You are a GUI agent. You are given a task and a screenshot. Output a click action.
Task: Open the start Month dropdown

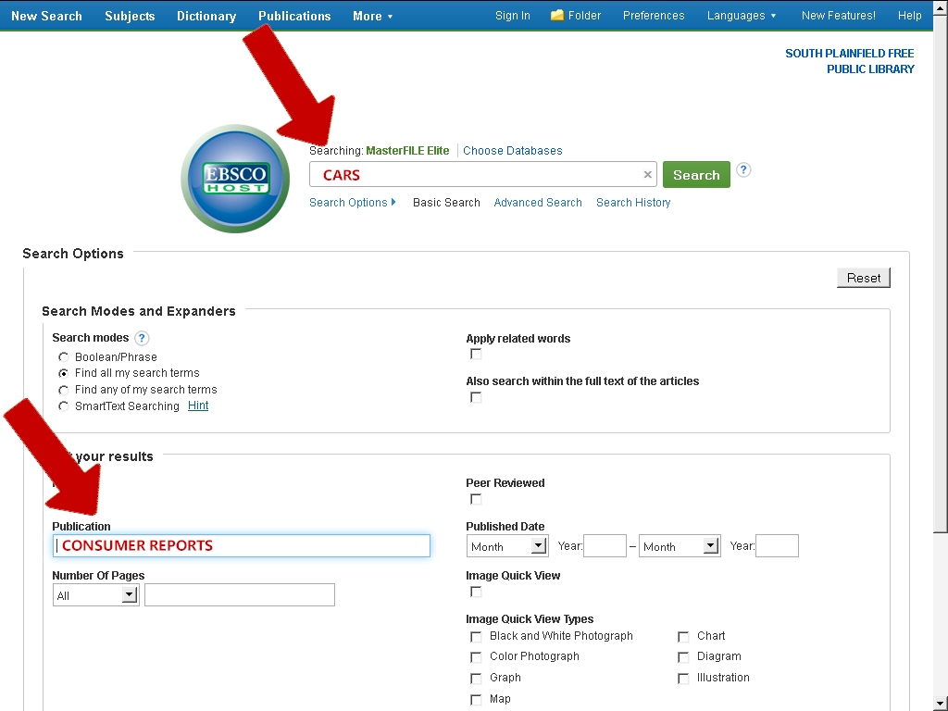507,546
